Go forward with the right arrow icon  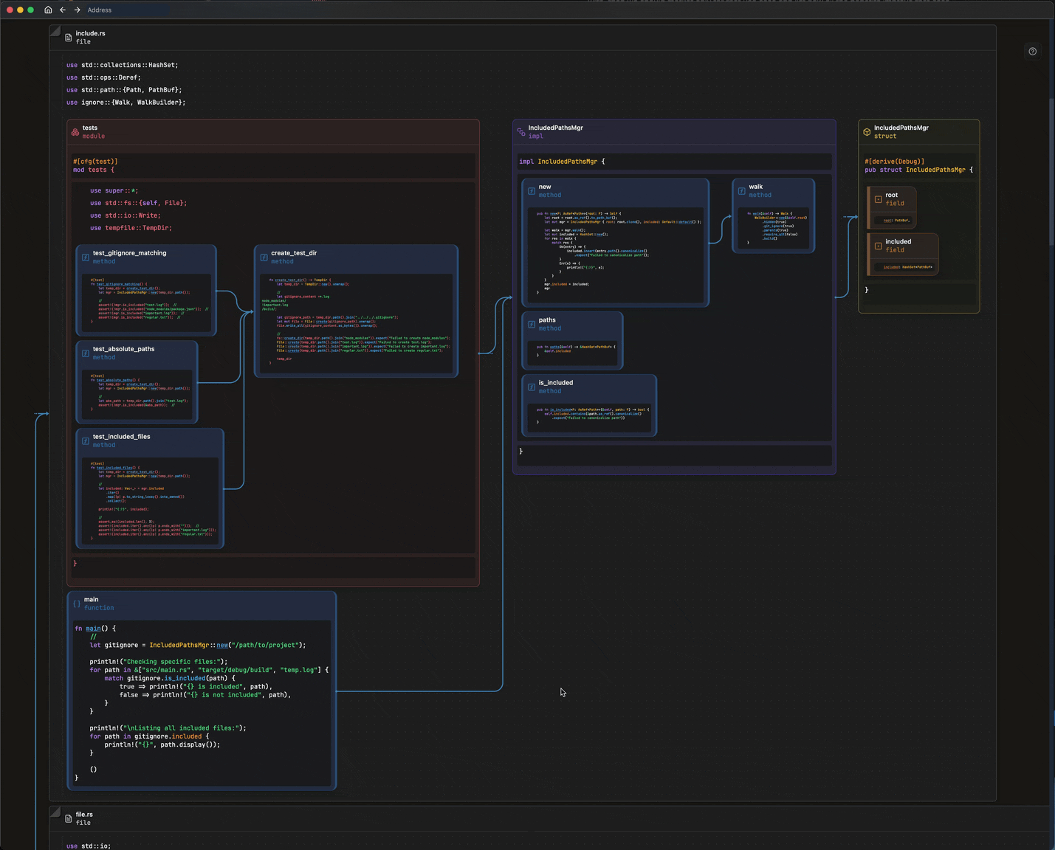pos(77,10)
